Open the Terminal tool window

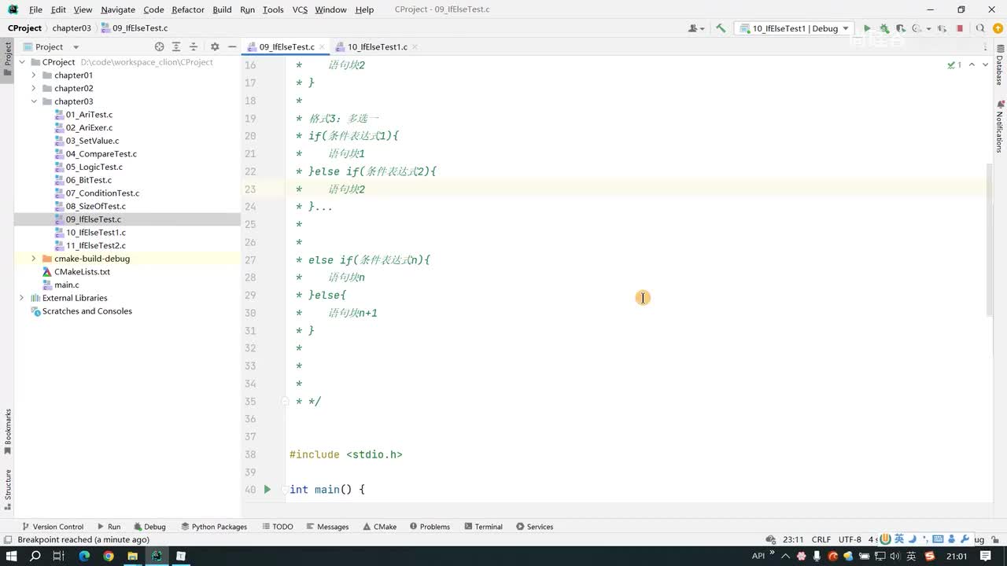point(483,527)
